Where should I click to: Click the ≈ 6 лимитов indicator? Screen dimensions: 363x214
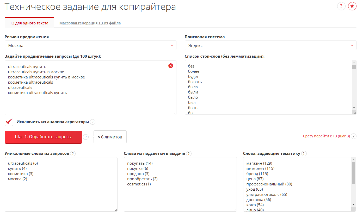pyautogui.click(x=110, y=137)
